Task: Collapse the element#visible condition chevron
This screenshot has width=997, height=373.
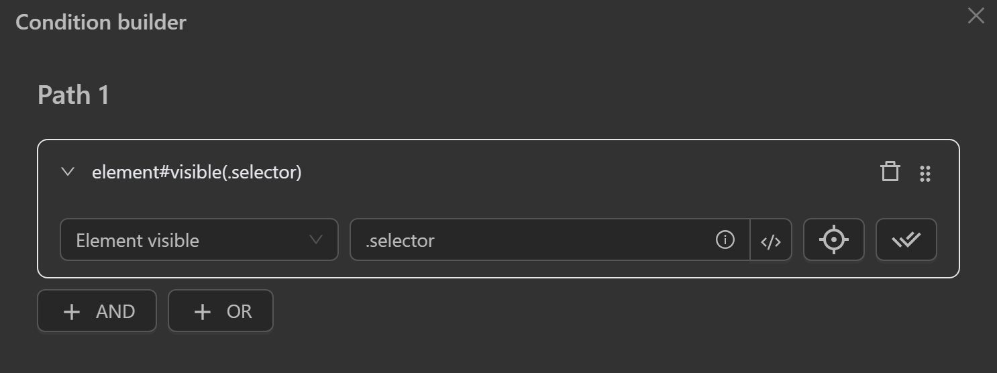Action: click(x=67, y=172)
